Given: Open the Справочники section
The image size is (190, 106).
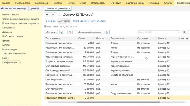Looking at the screenshot, I should pyautogui.click(x=183, y=3).
